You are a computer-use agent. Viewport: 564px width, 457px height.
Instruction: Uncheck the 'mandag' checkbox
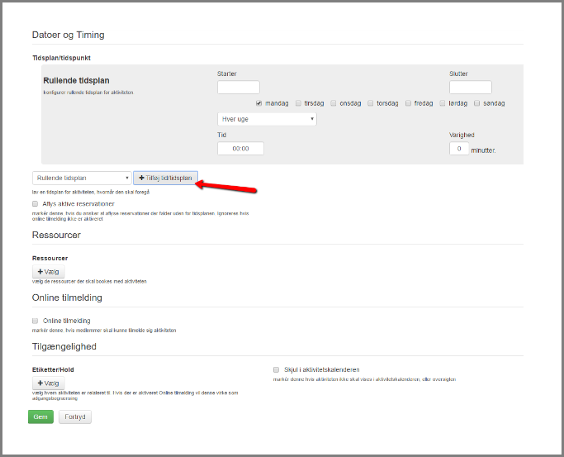259,103
